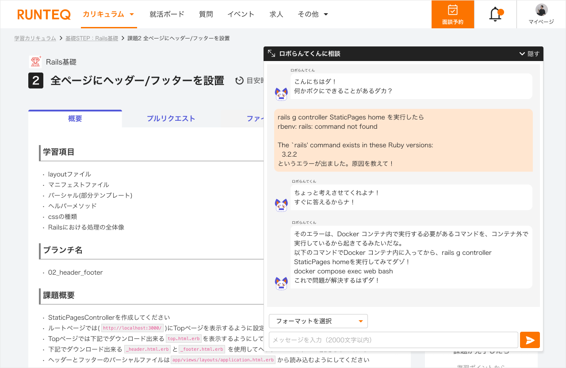This screenshot has width=566, height=368.
Task: Click the robot avatar beside last reply
Action: click(x=281, y=283)
